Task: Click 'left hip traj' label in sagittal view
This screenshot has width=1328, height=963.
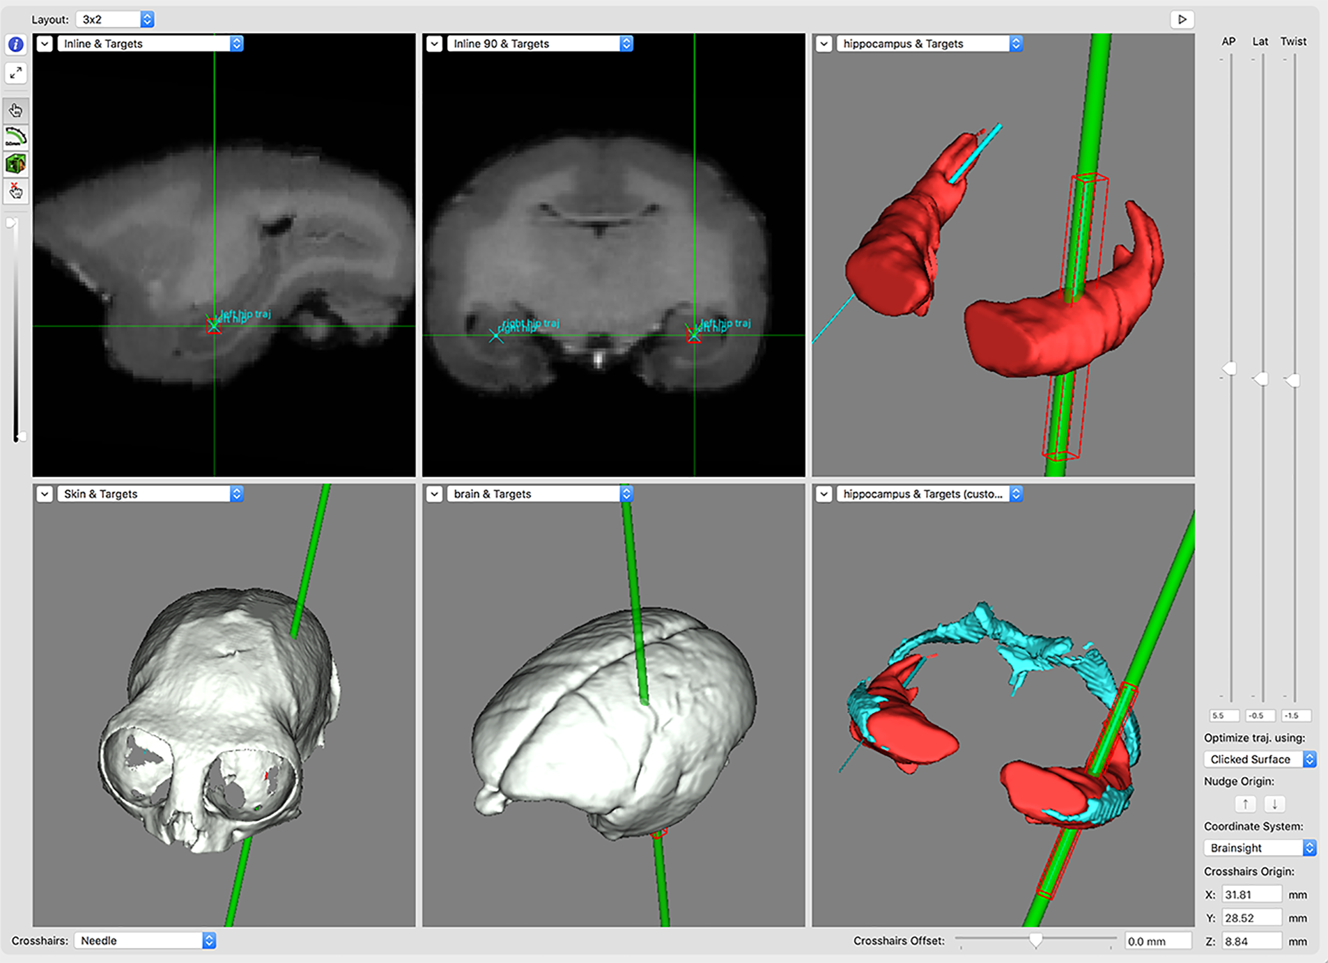Action: tap(246, 313)
